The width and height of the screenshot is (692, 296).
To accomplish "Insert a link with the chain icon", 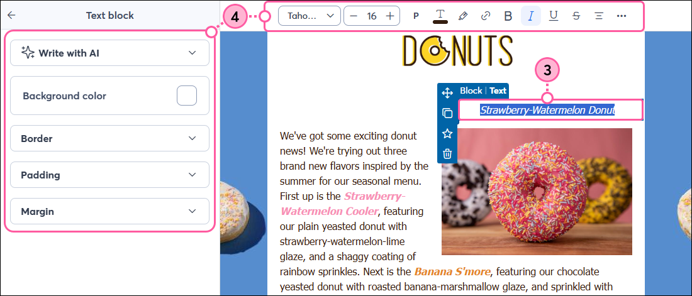I will 486,16.
